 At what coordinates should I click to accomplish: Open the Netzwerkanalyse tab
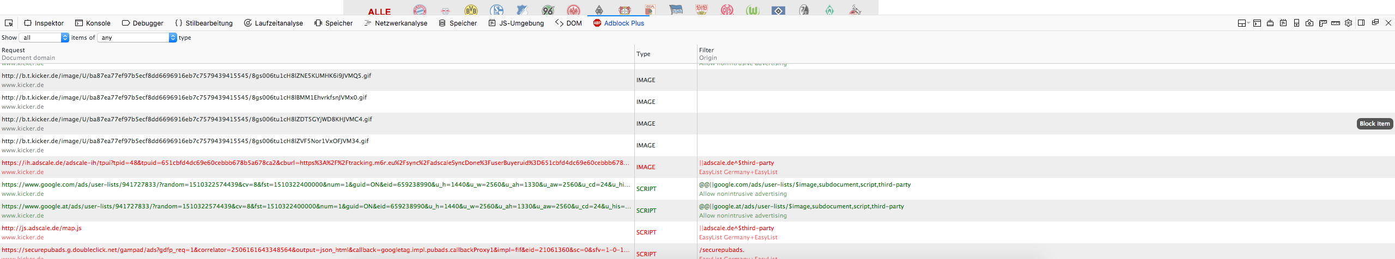pos(396,23)
